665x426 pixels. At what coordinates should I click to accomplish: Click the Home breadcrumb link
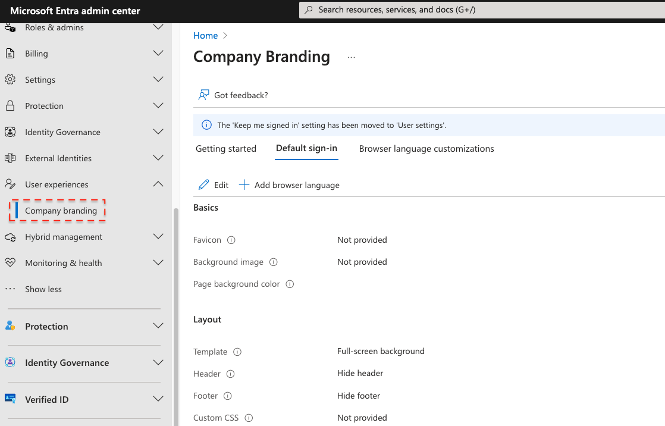coord(205,36)
